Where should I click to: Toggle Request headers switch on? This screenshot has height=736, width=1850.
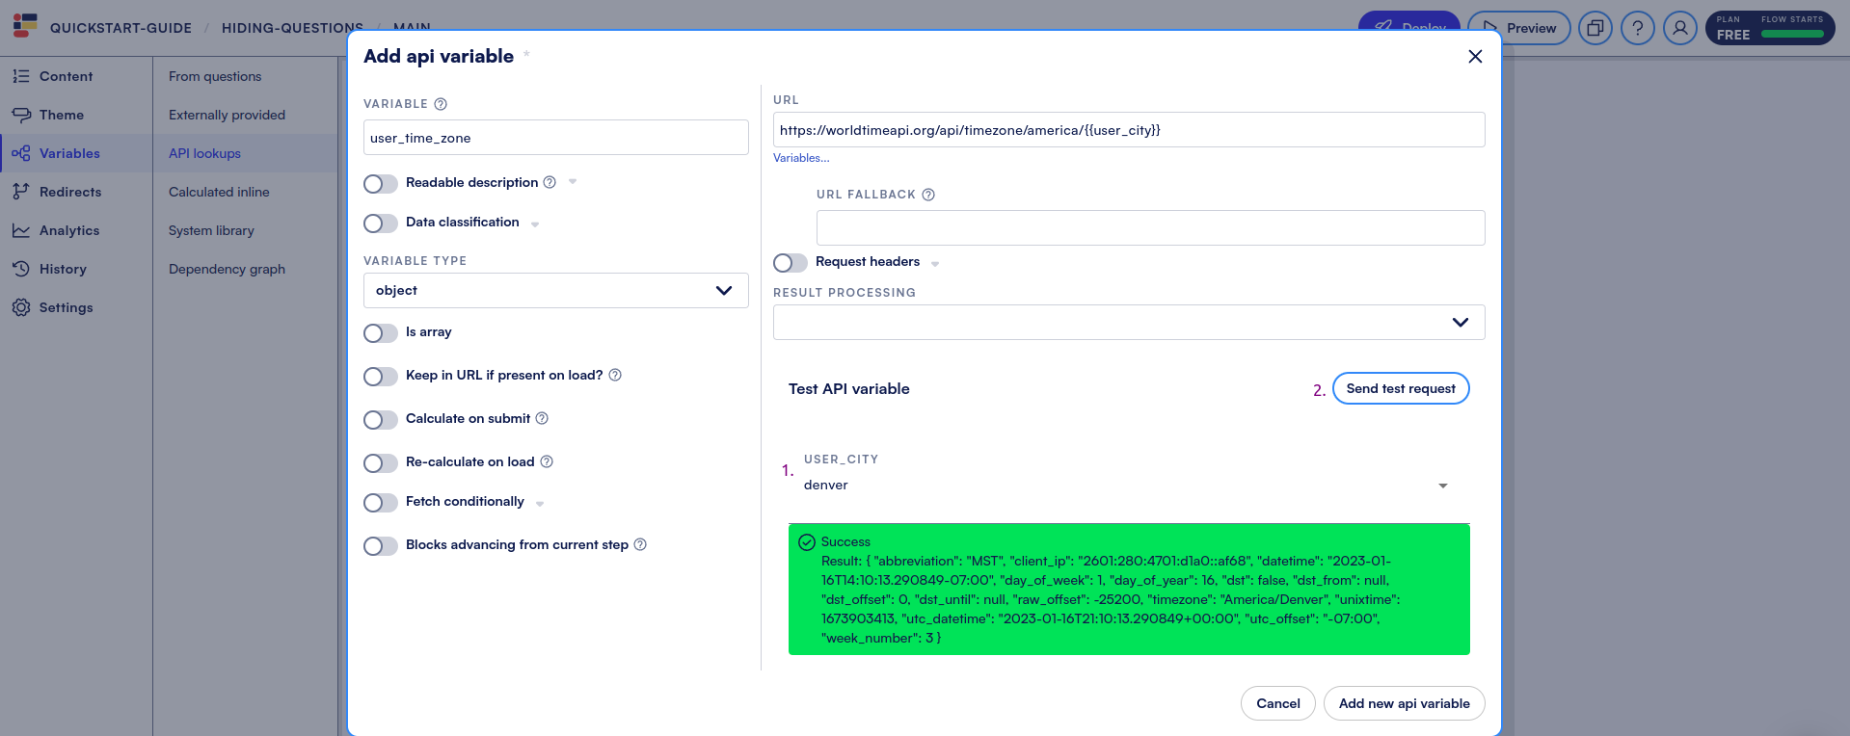(790, 263)
